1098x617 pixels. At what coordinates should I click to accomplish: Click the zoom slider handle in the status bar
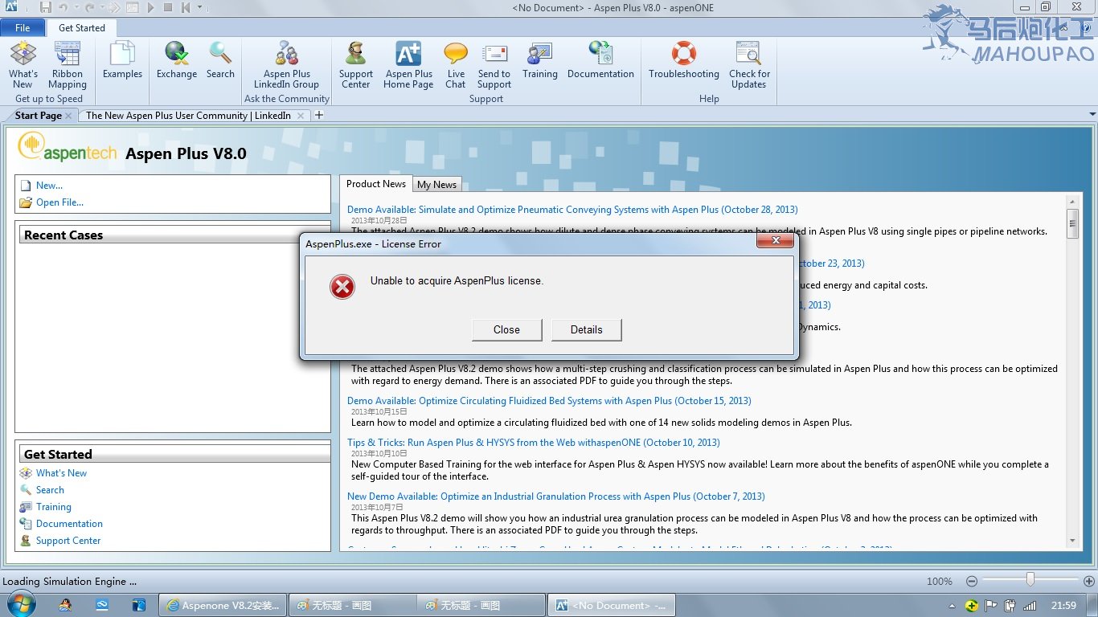[x=1030, y=580]
